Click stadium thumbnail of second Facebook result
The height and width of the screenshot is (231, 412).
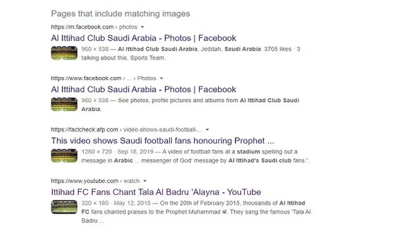(64, 104)
